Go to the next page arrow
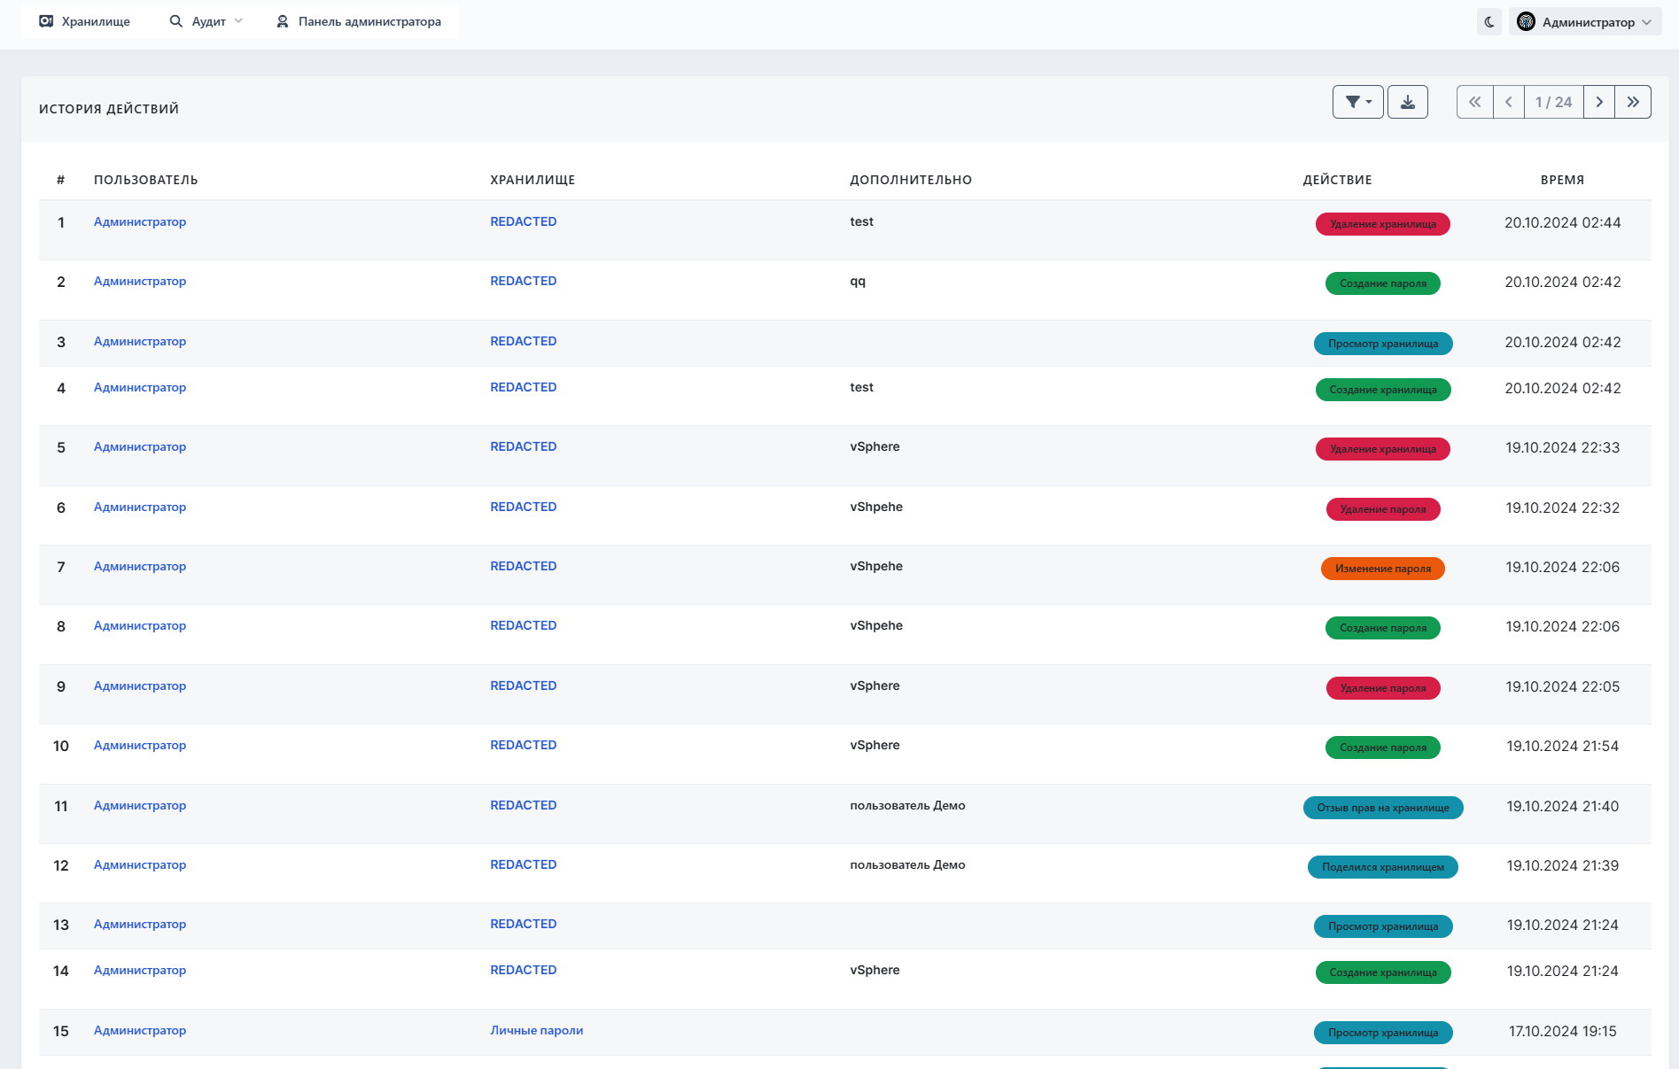Image resolution: width=1679 pixels, height=1069 pixels. [x=1599, y=102]
